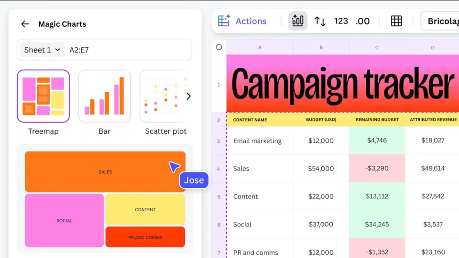Click the PR AND COMMS treemap block
The image size is (459, 258).
point(145,237)
